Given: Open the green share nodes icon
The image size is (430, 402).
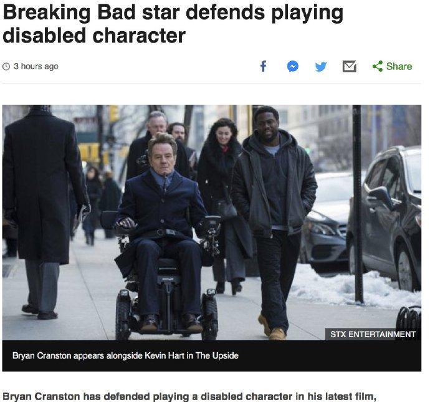Looking at the screenshot, I should pyautogui.click(x=378, y=66).
